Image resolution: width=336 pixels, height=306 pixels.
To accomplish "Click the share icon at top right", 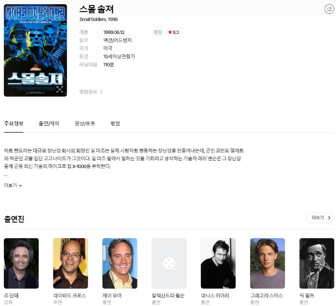I will [329, 9].
